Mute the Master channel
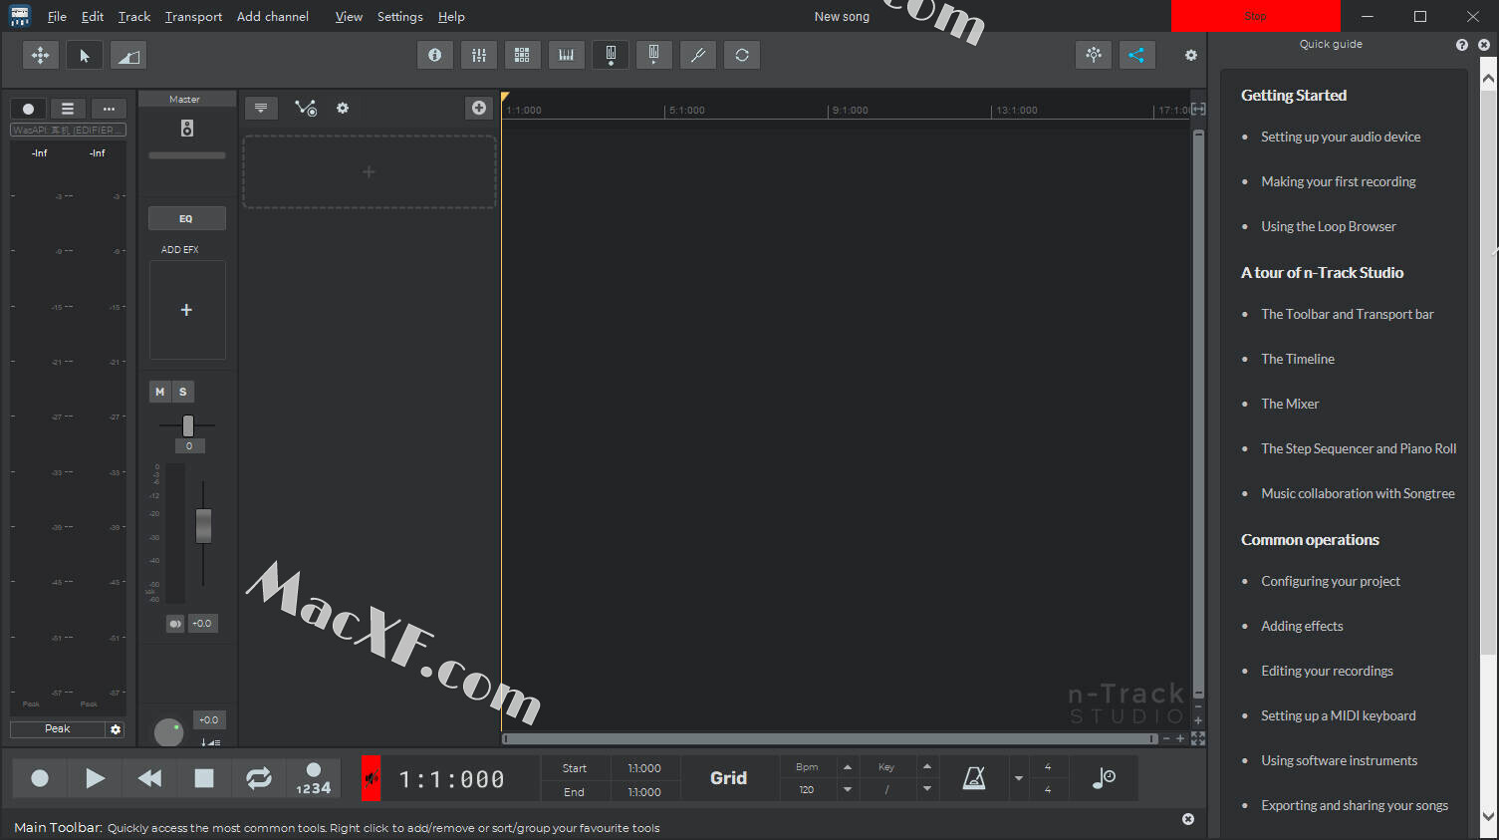1499x840 pixels. tap(159, 392)
